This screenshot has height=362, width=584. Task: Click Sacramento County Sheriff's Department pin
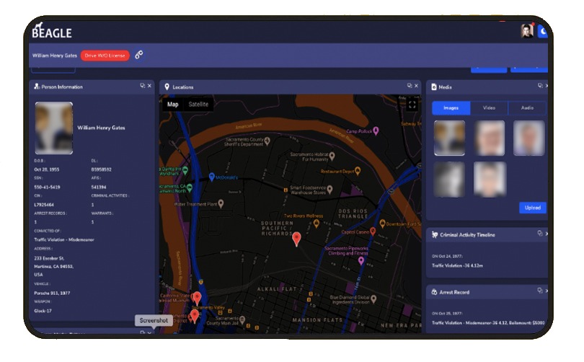(x=267, y=141)
